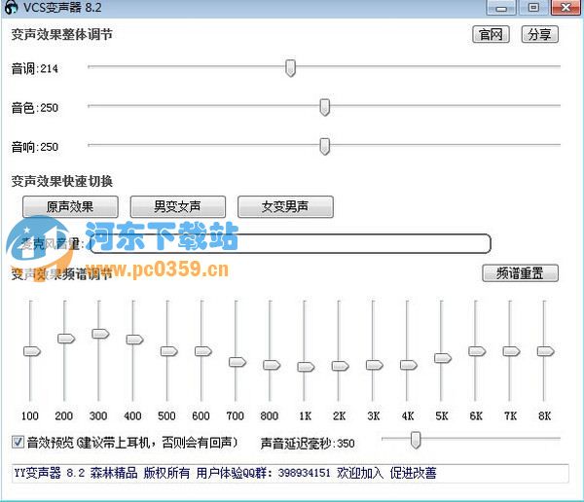Viewport: 584px width, 502px height.
Task: Click the 音色 timbre slider thumb
Action: 325,107
